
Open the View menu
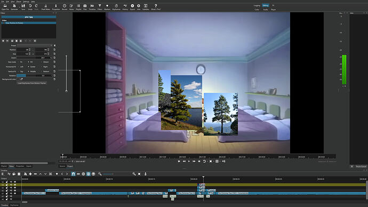[x=13, y=2]
